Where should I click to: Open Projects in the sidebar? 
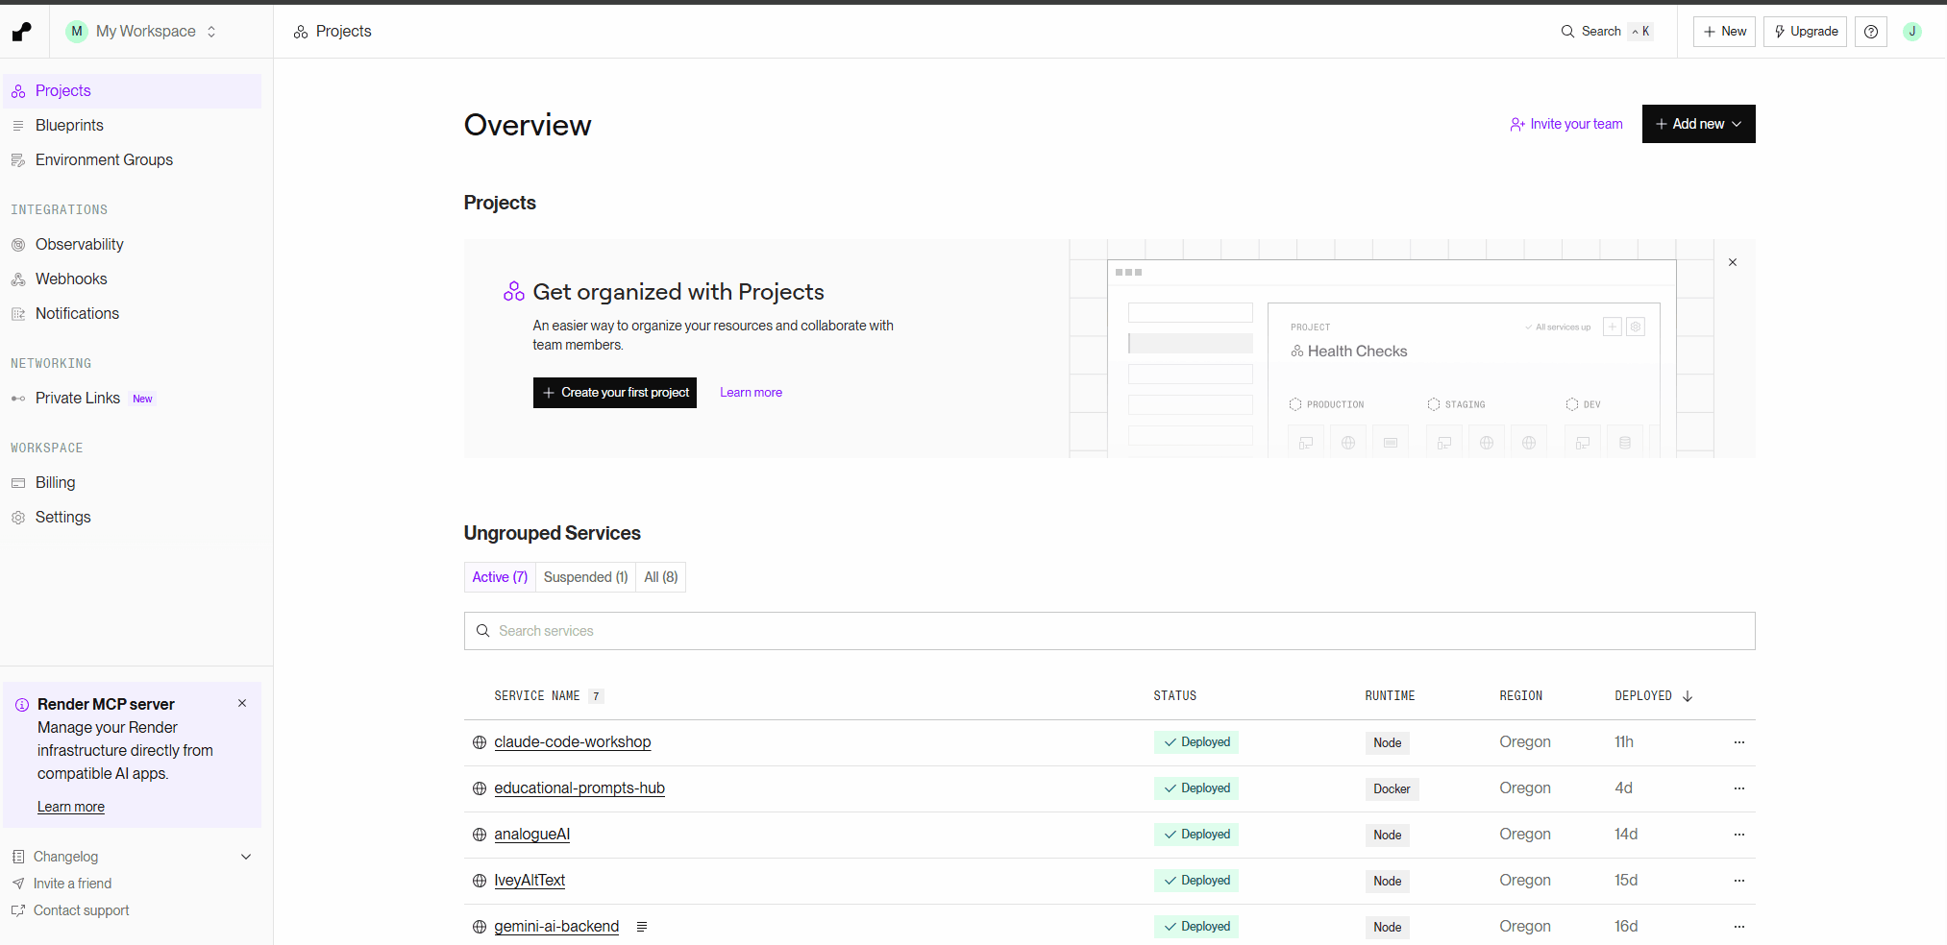(133, 91)
